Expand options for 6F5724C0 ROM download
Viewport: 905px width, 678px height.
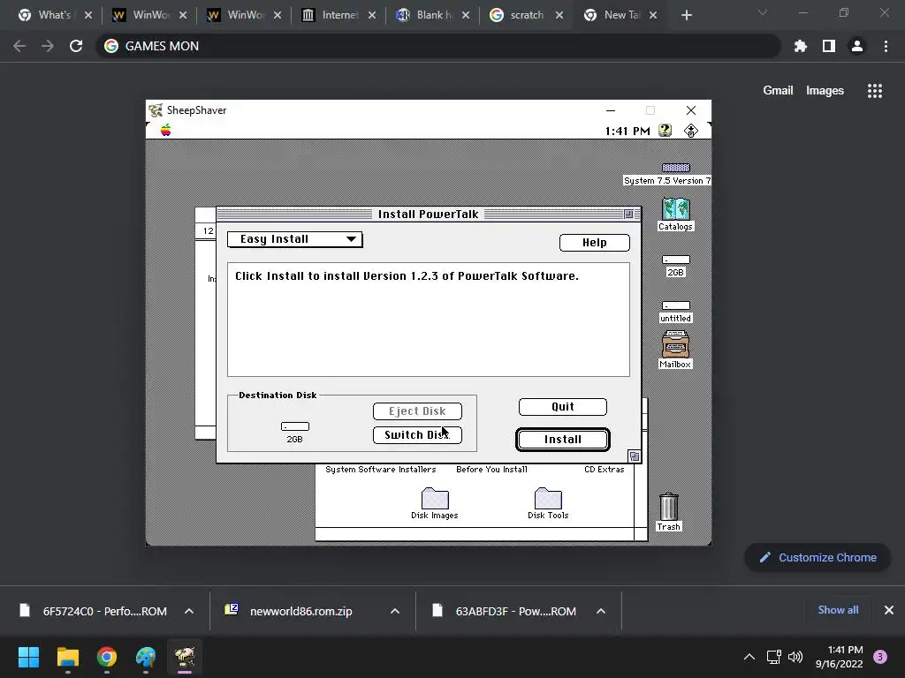189,611
